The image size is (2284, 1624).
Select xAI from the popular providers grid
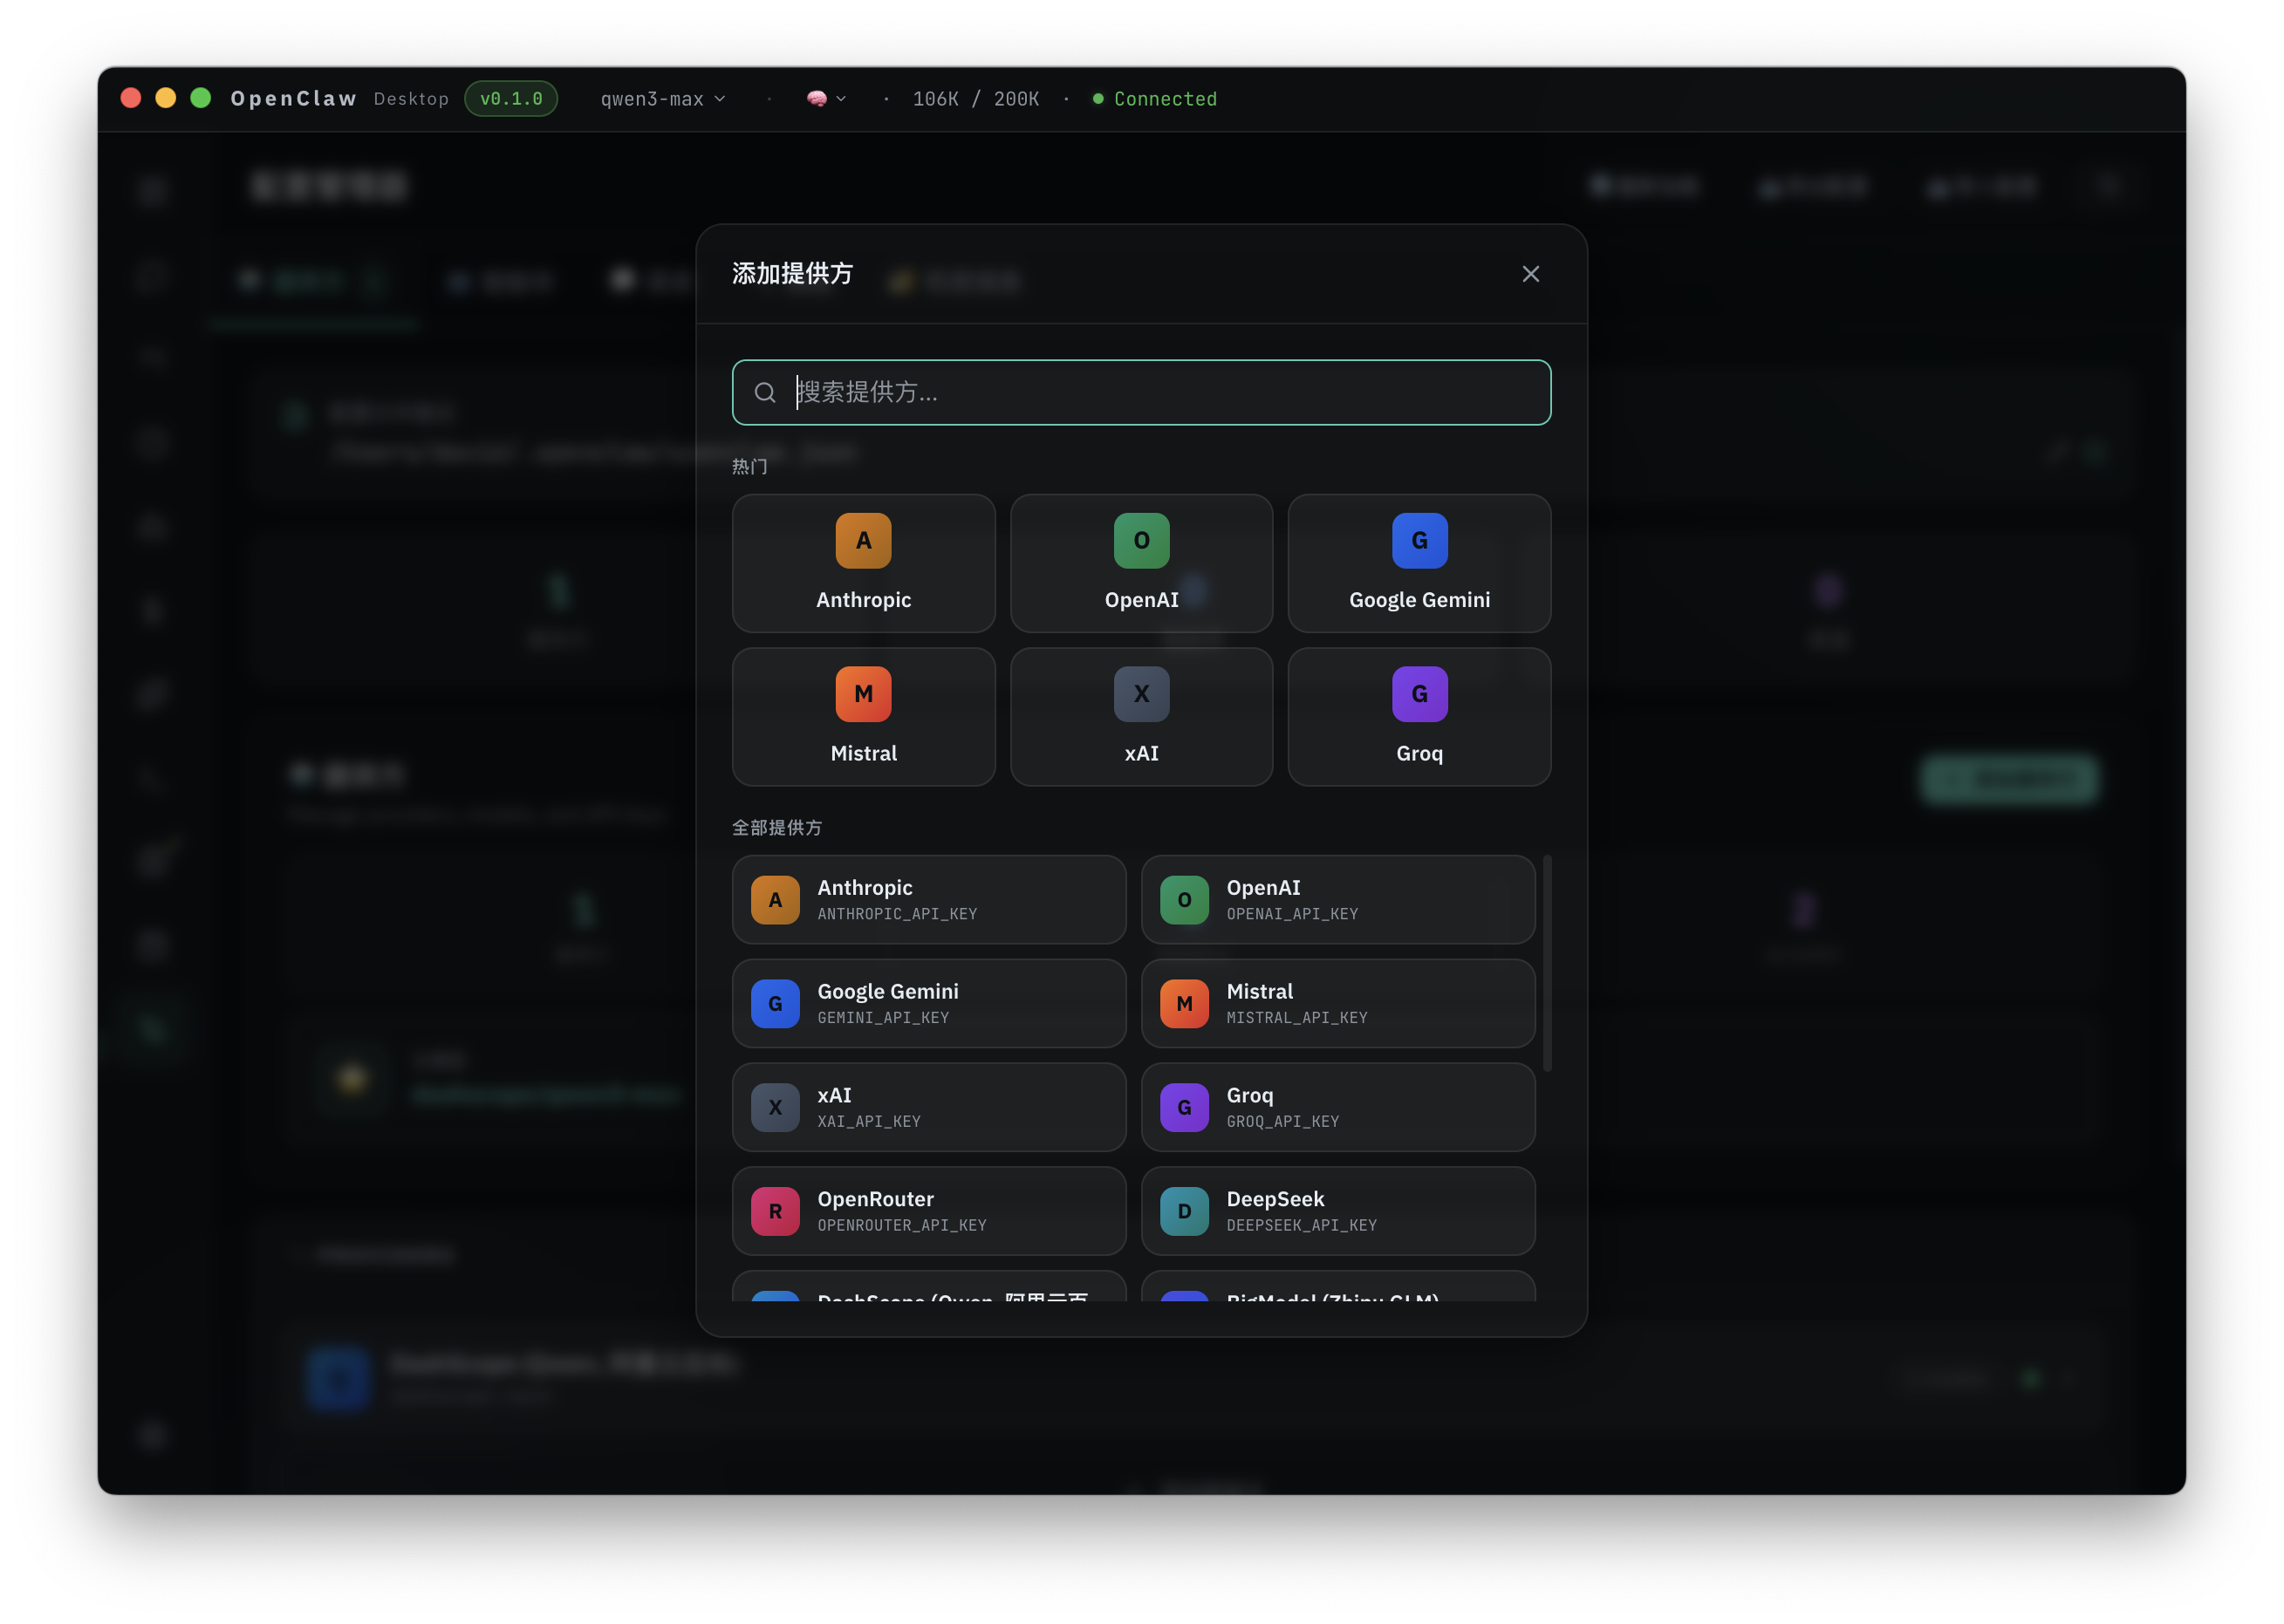coord(1141,716)
